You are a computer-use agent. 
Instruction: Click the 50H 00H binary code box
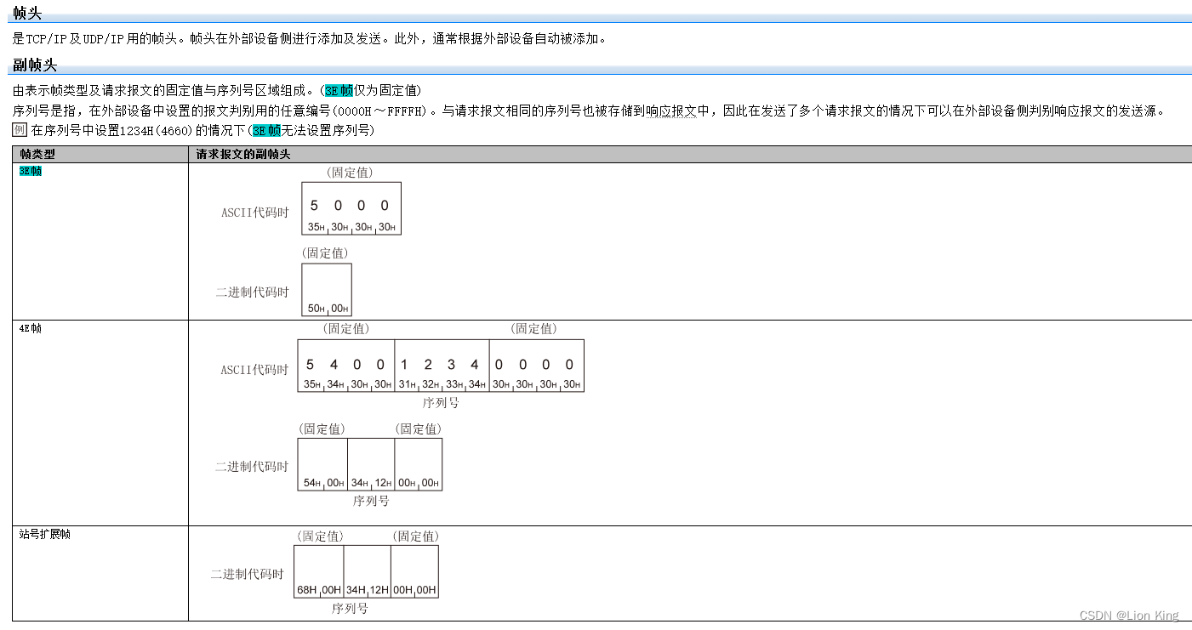pos(326,290)
